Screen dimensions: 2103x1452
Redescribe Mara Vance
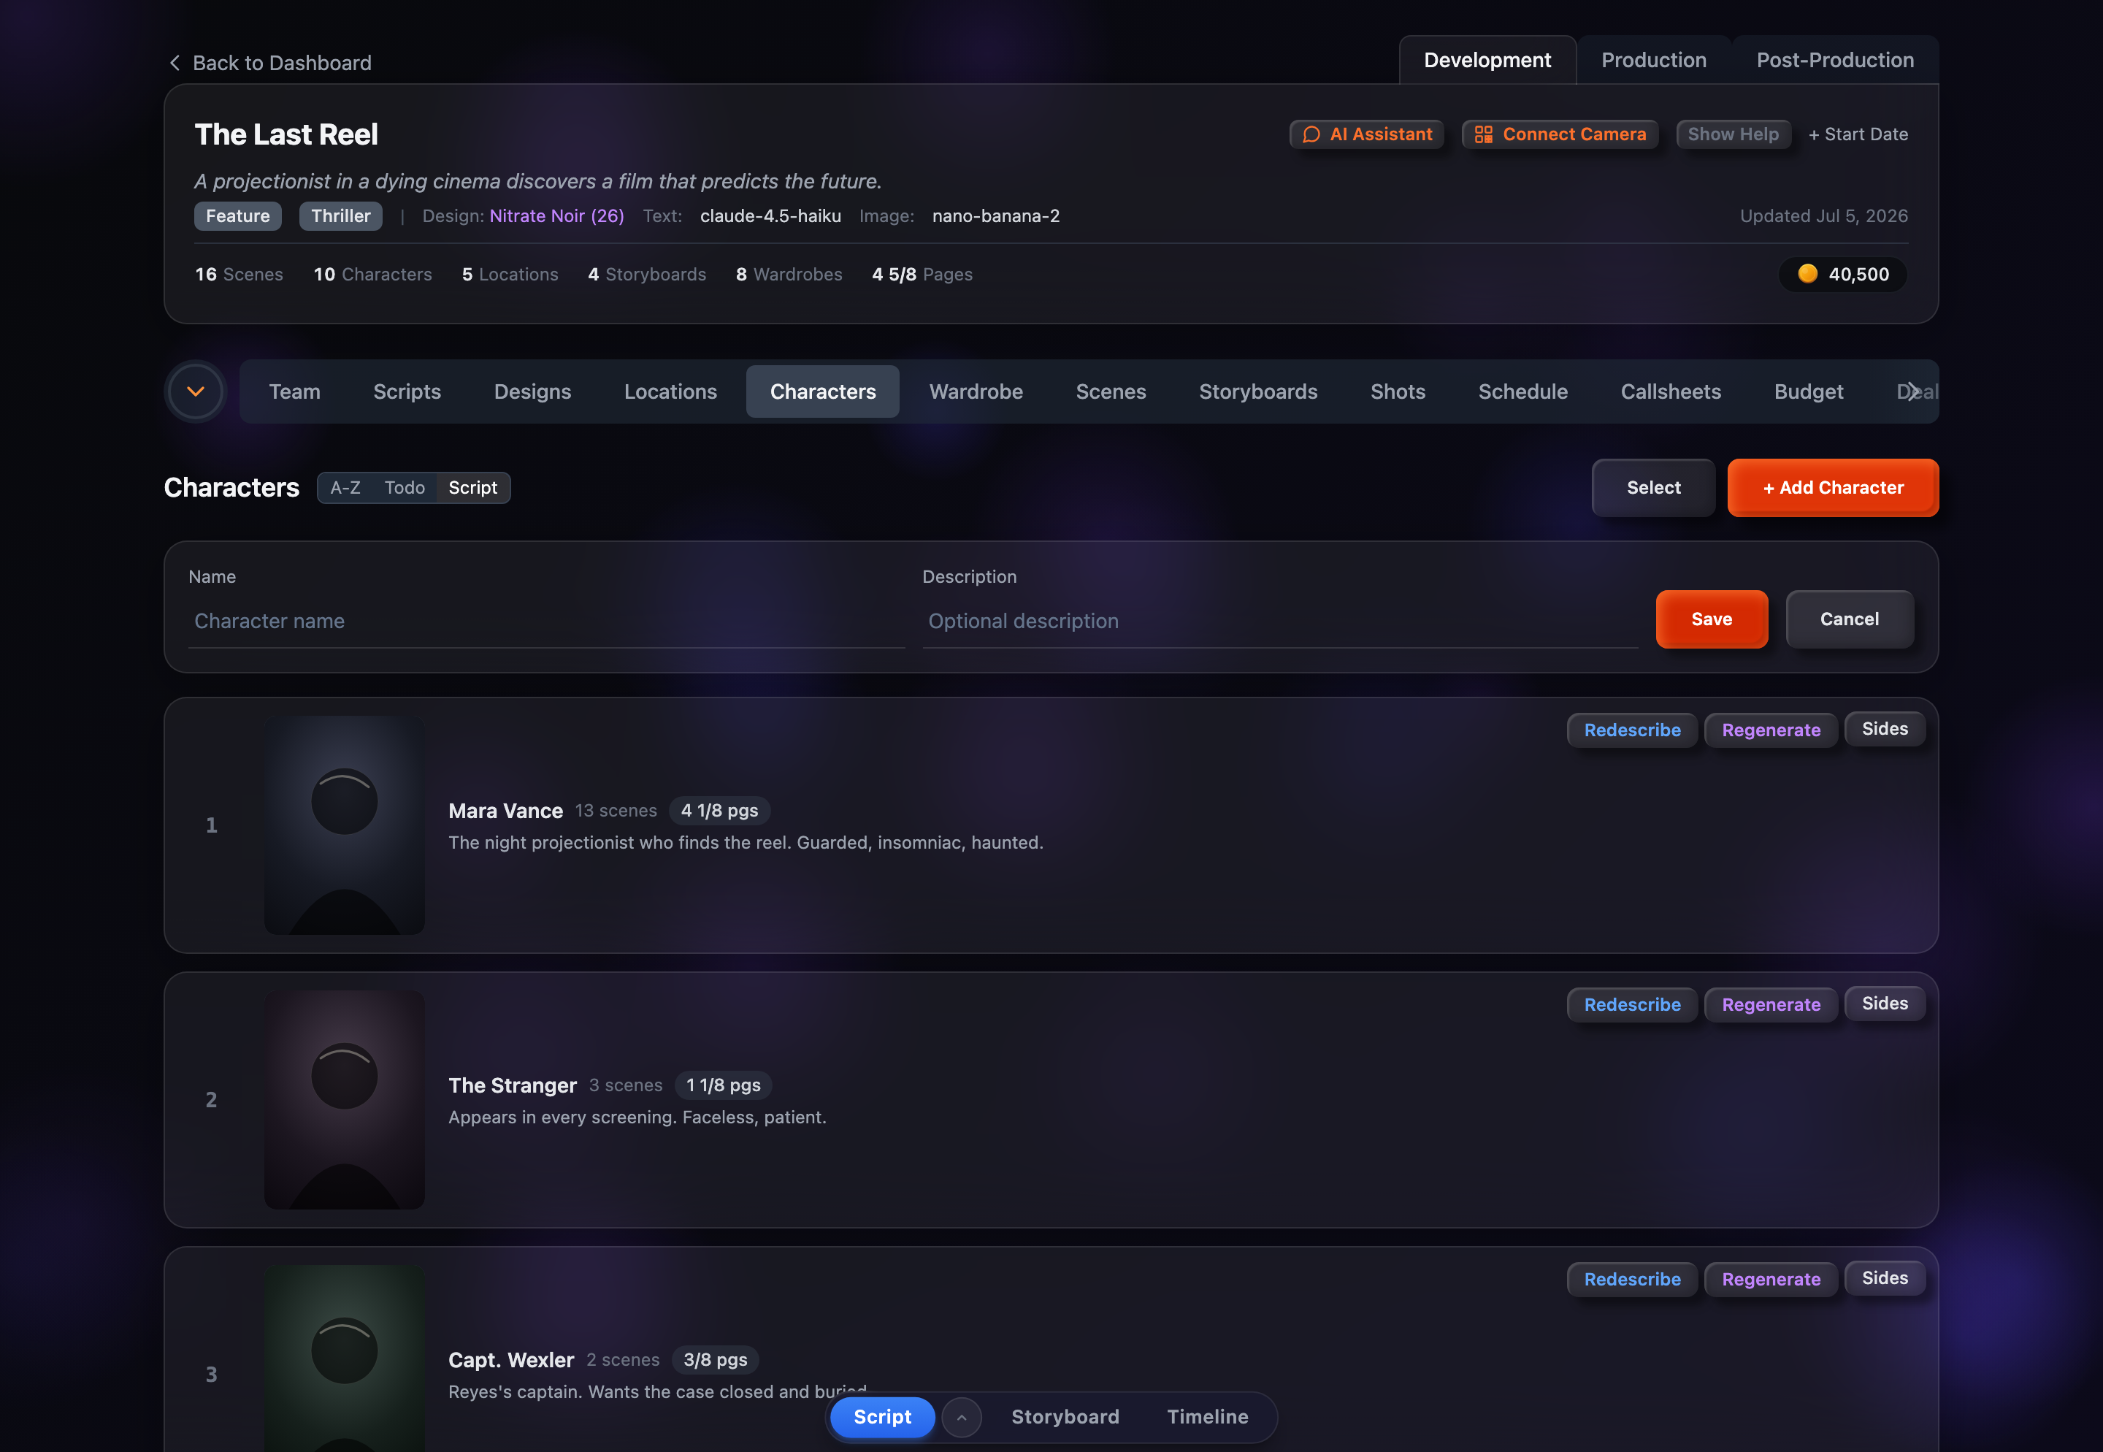[x=1632, y=730]
